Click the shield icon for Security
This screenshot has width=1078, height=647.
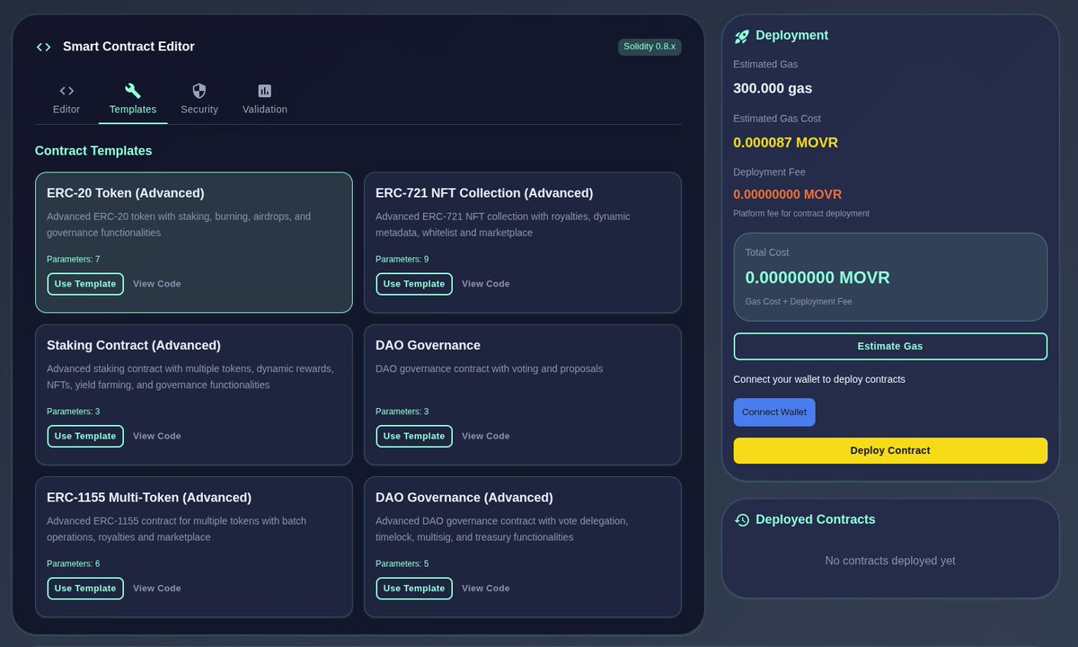point(199,91)
